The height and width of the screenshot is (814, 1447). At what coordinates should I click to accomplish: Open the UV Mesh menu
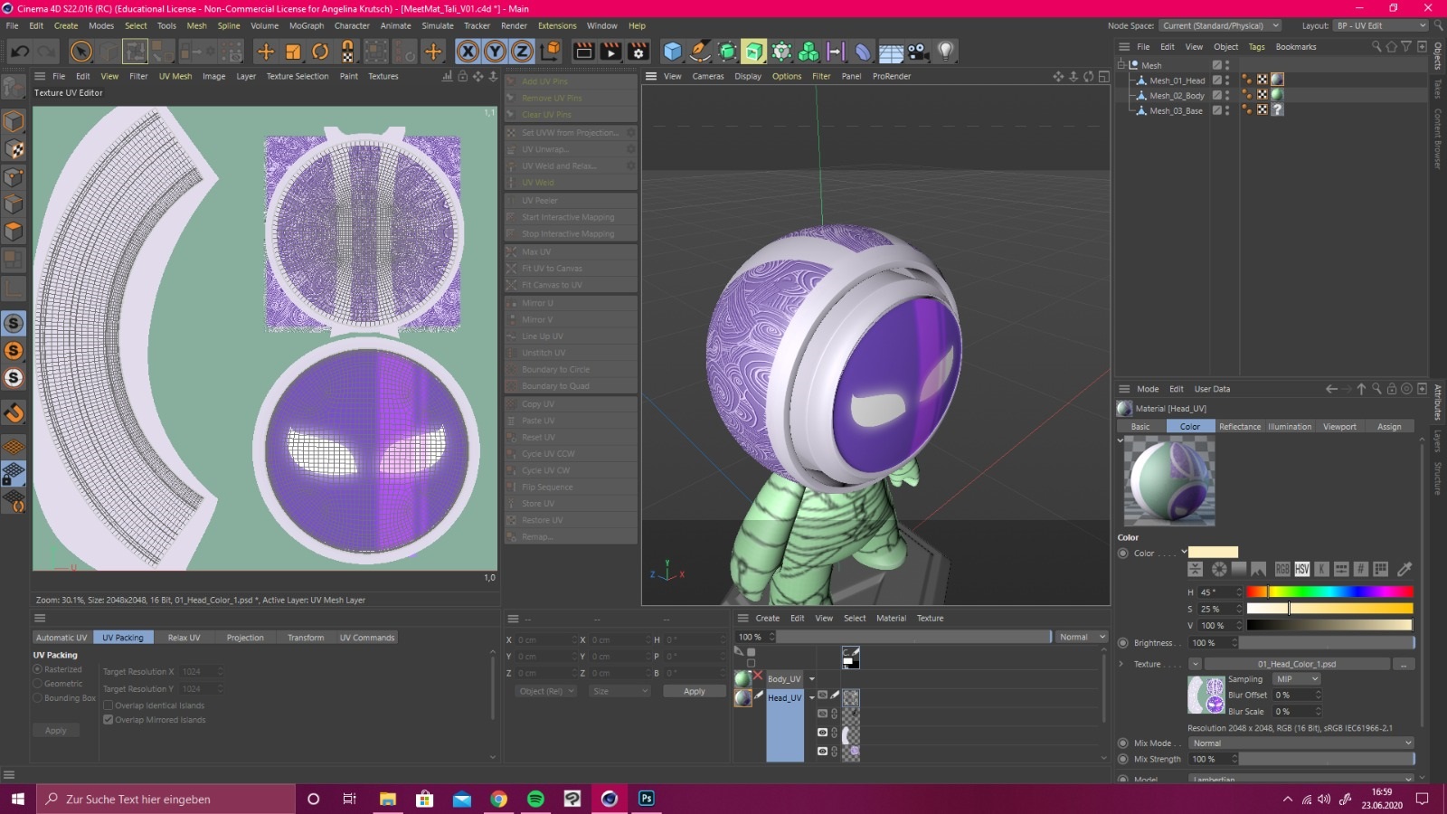click(175, 76)
